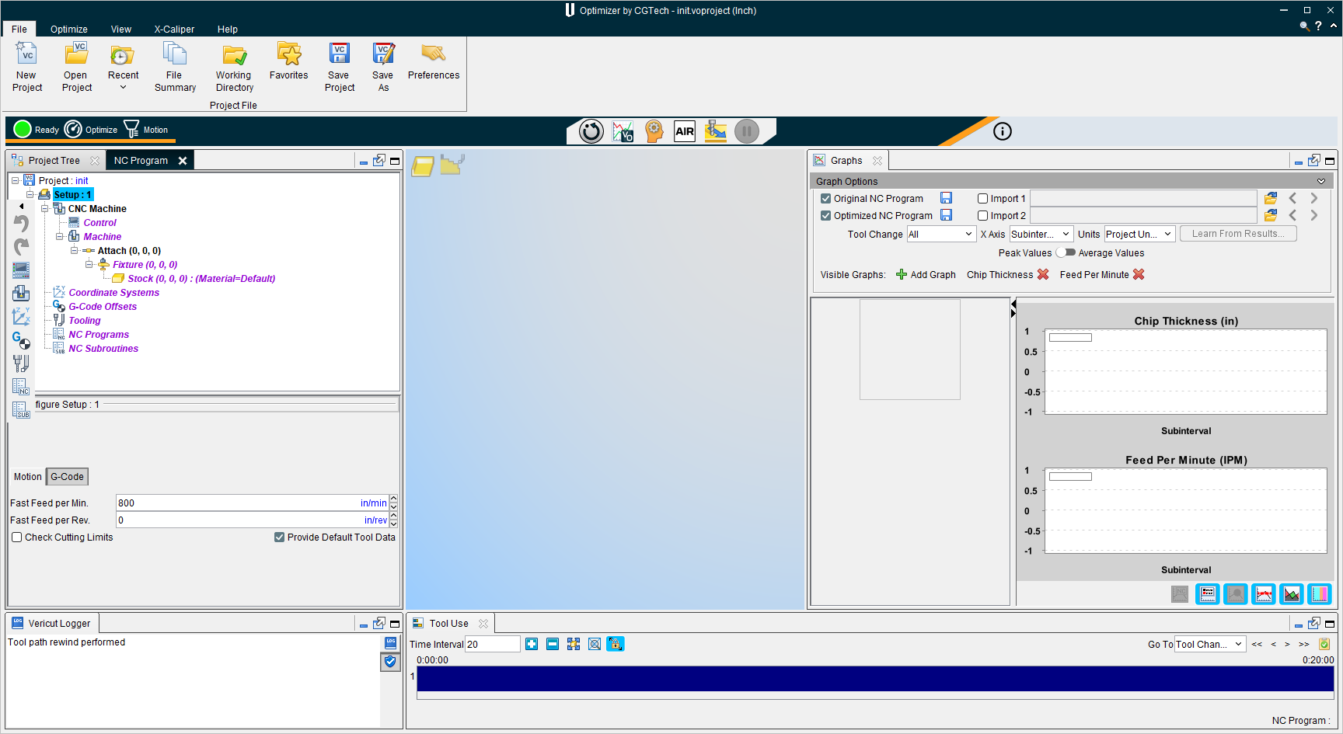Collapse the Project : init tree node
1343x734 pixels.
[x=15, y=181]
